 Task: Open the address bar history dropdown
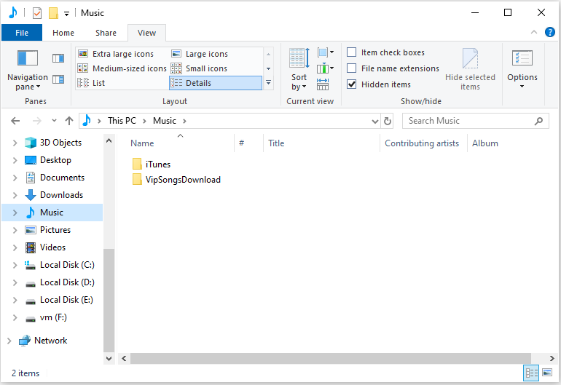375,122
